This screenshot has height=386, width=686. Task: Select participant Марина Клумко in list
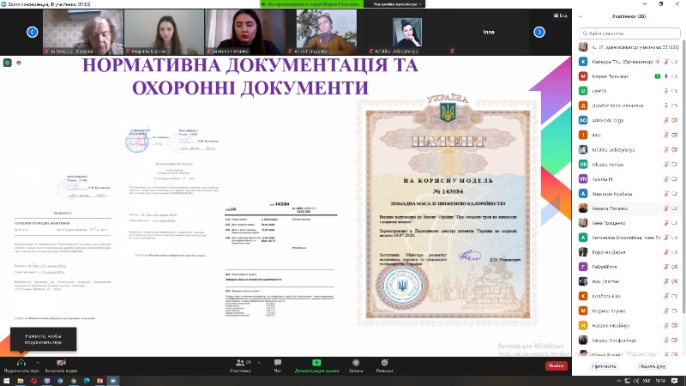tap(629, 311)
